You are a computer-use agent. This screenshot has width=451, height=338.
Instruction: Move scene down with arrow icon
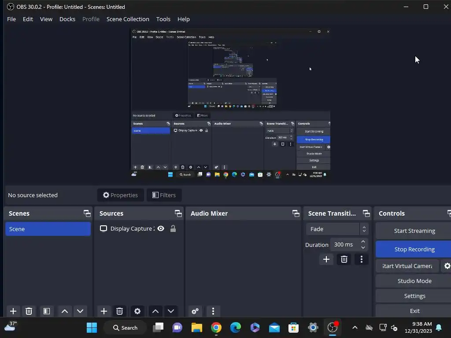pyautogui.click(x=80, y=311)
